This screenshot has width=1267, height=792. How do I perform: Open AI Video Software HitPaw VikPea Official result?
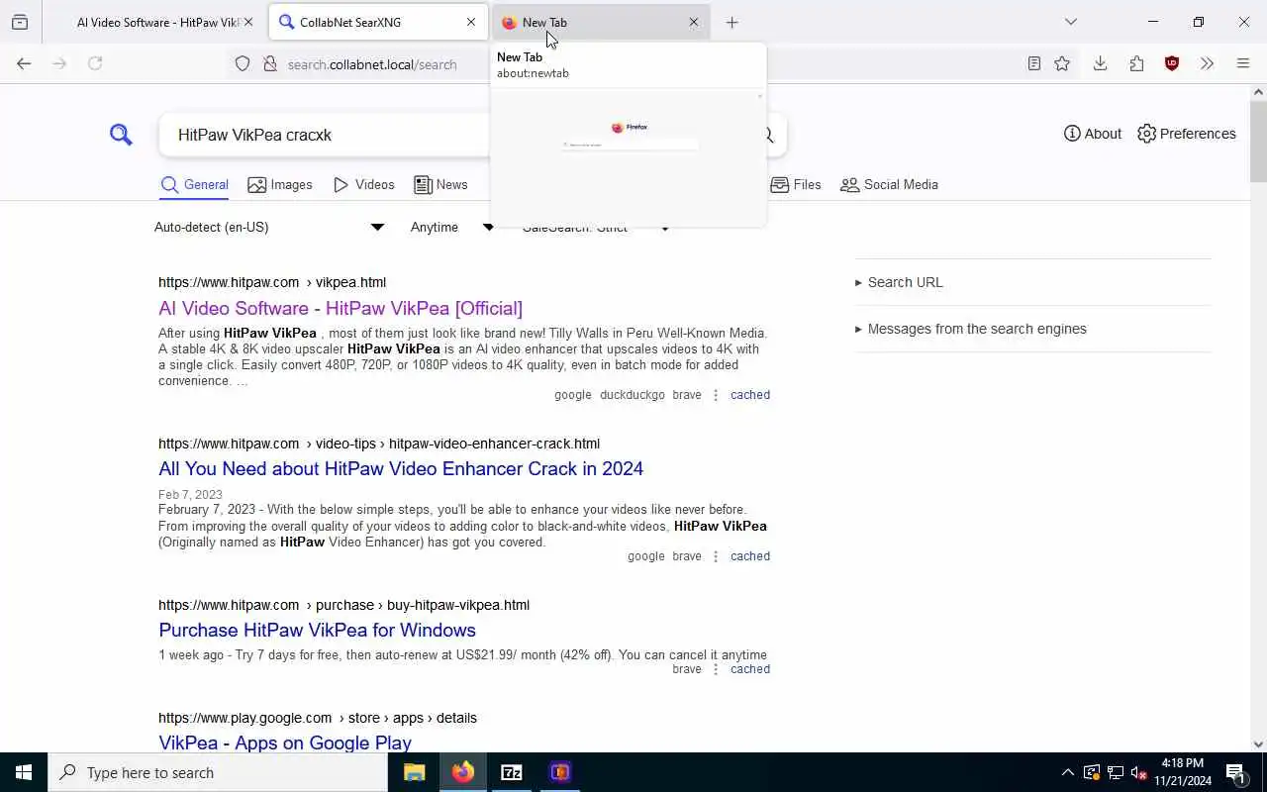(341, 308)
